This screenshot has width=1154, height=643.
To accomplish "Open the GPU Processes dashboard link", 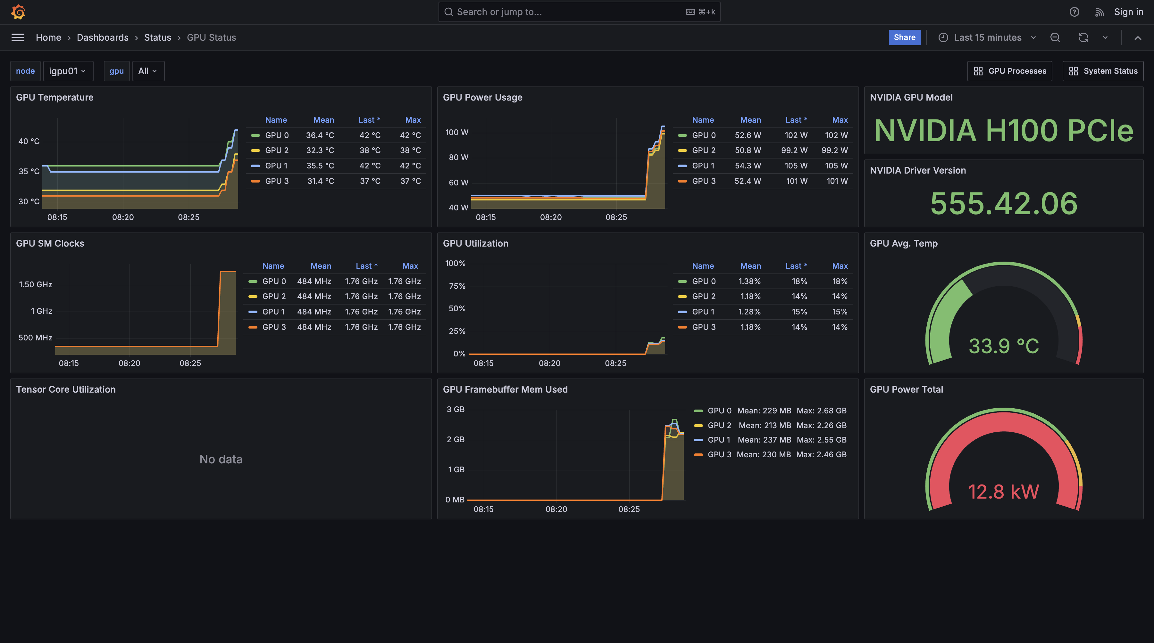I will 1010,71.
